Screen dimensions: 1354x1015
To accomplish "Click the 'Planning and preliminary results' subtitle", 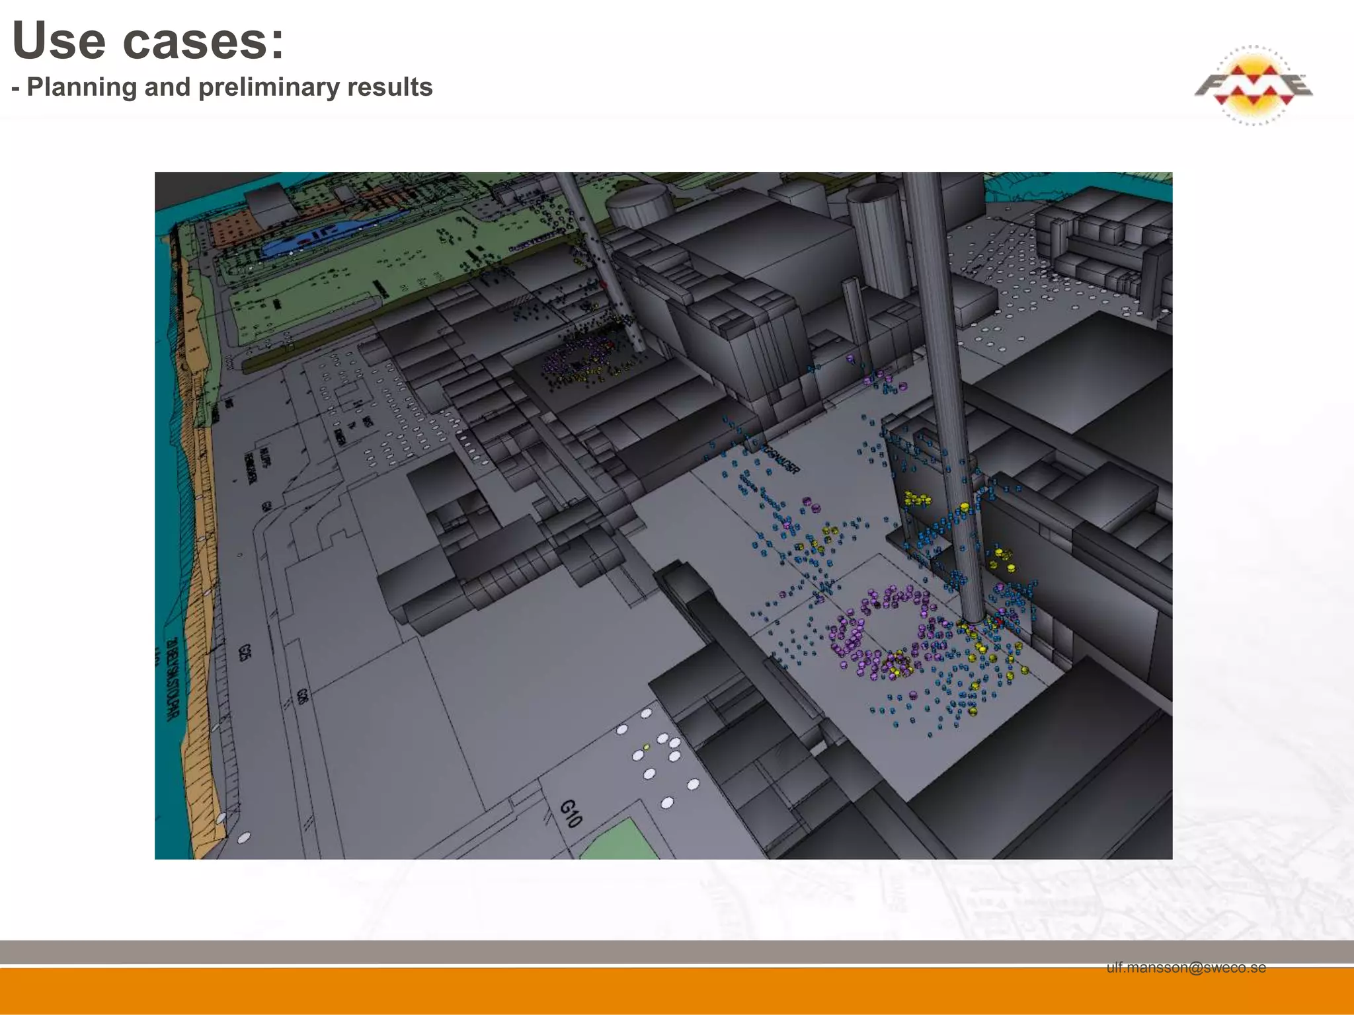I will (229, 87).
